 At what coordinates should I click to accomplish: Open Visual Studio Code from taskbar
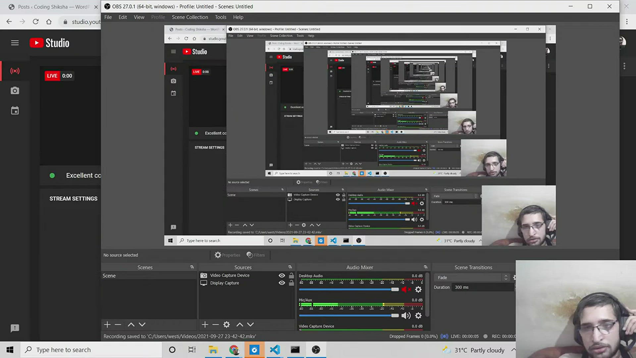pos(275,350)
